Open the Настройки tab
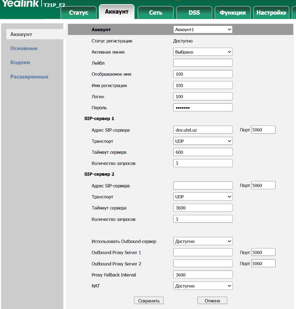 [x=271, y=13]
